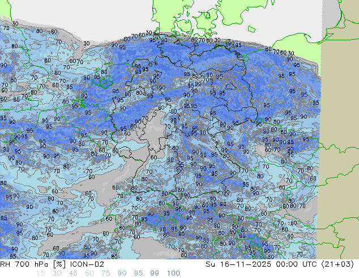
Task: Select the 75 value in color legend
Action: pyautogui.click(x=105, y=273)
